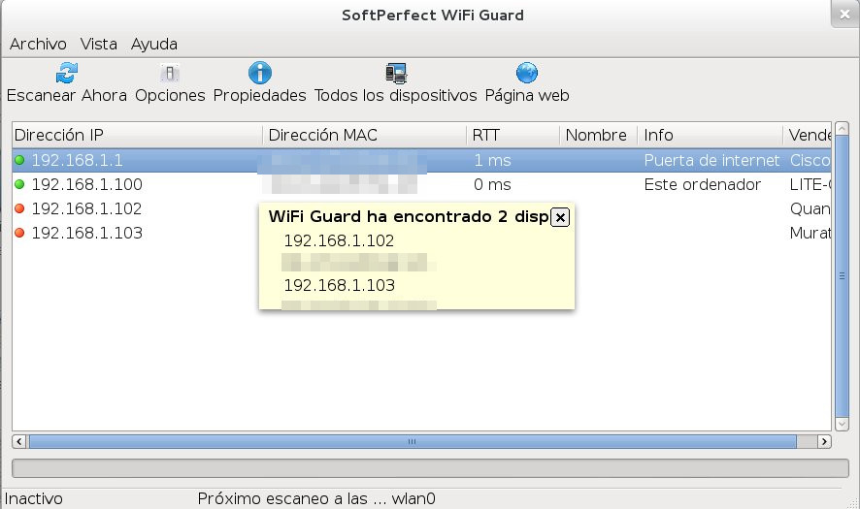Viewport: 860px width, 509px height.
Task: Click the Cisco vendor cell
Action: [810, 160]
